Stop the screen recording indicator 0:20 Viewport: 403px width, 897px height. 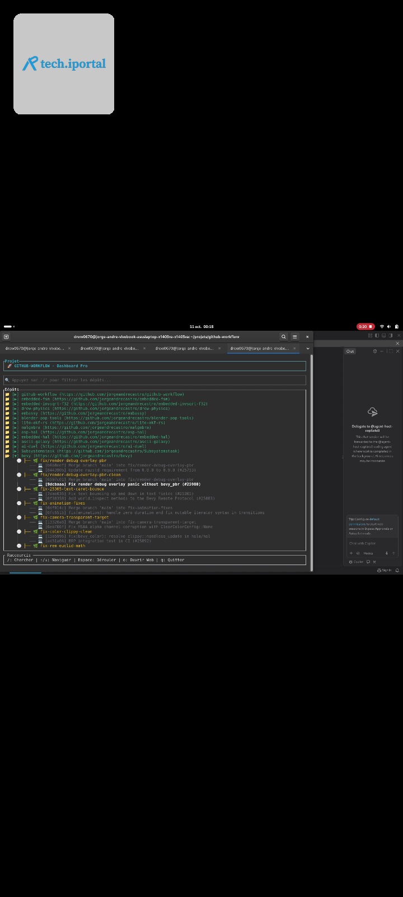(365, 326)
